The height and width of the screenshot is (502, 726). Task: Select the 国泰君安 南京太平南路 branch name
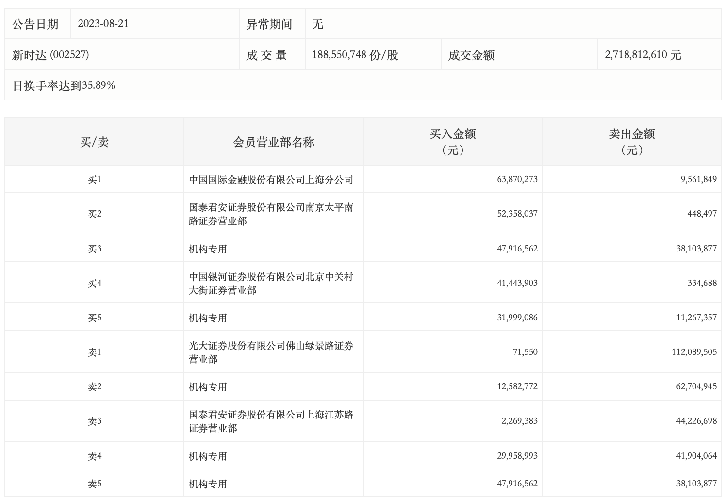[271, 214]
